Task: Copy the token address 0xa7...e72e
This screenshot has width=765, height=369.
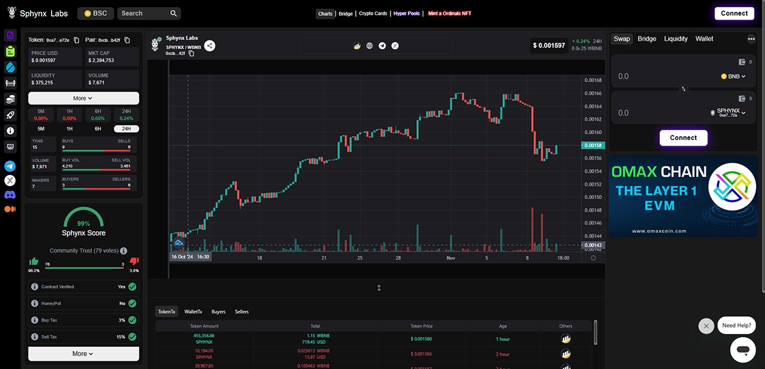Action: click(76, 40)
